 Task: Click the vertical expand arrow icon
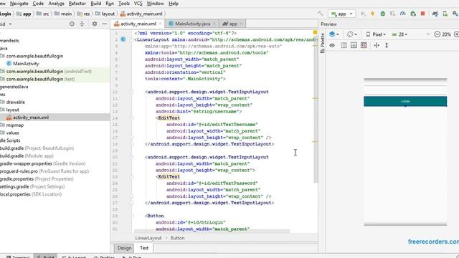click(387, 45)
